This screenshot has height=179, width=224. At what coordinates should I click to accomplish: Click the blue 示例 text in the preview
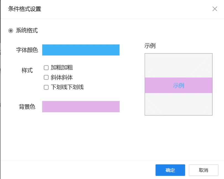tap(179, 85)
